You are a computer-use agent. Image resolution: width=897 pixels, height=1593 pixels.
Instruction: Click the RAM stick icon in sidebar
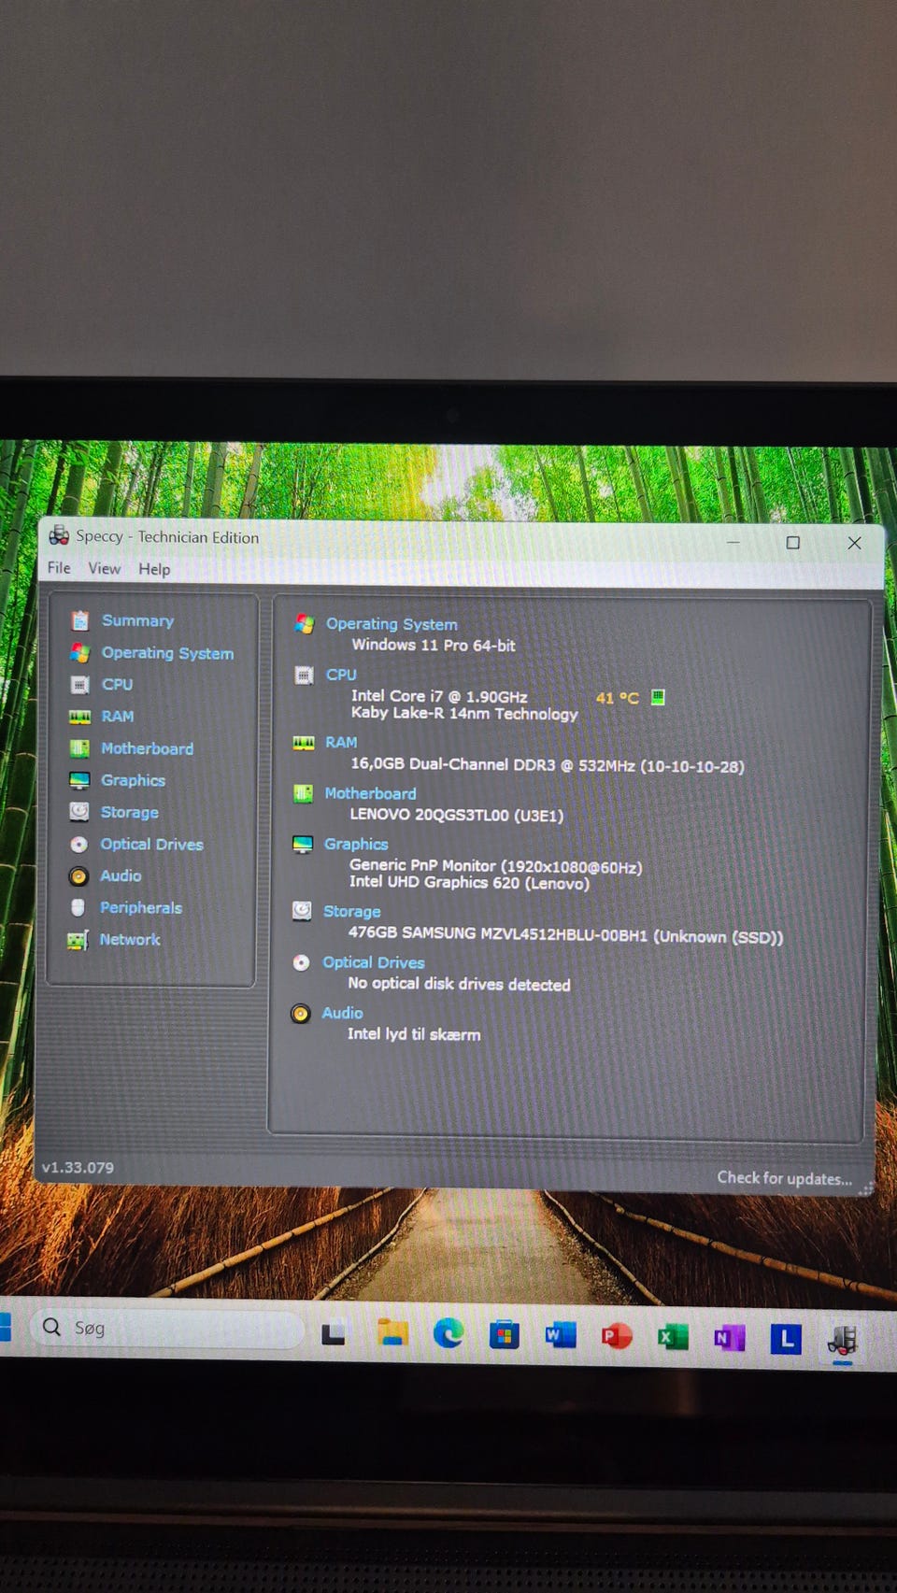[x=79, y=717]
